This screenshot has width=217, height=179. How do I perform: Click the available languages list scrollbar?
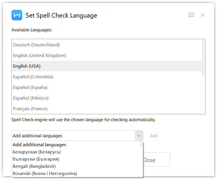click(203, 58)
